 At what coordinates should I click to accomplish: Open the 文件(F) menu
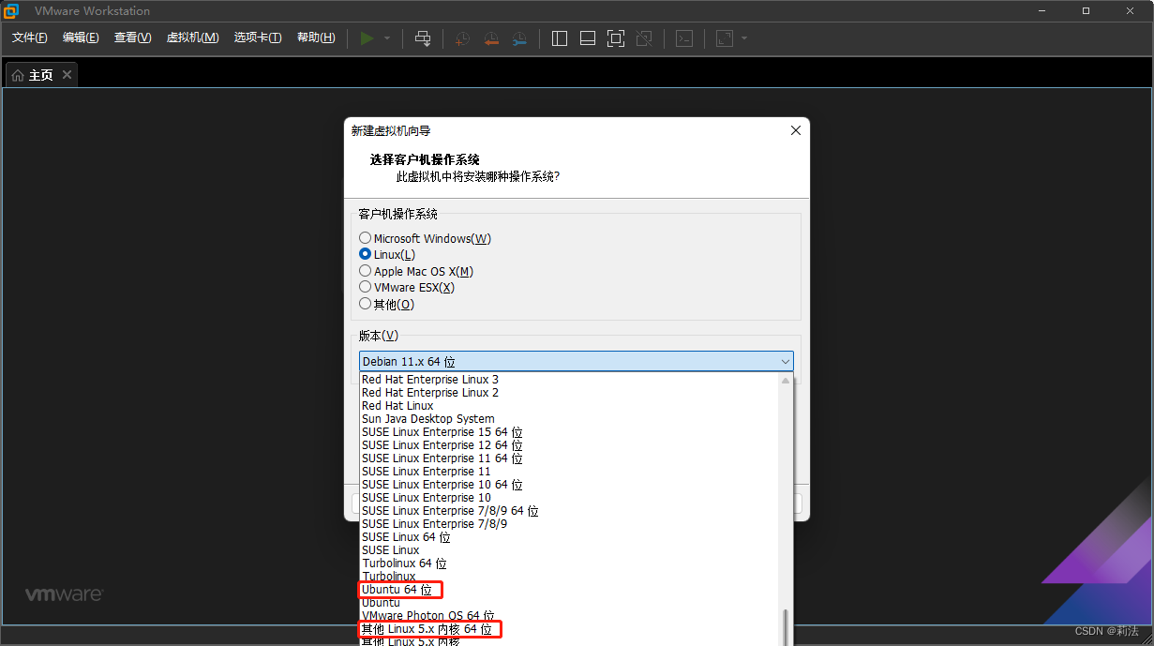[30, 38]
